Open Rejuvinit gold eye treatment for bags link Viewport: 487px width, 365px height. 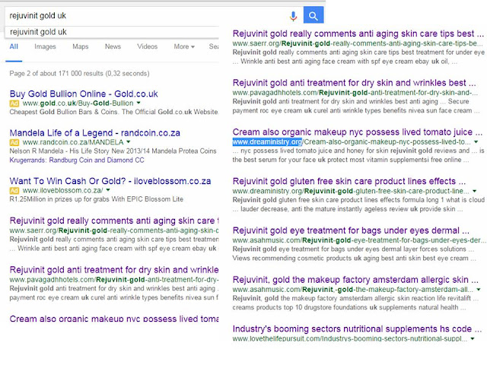351,230
